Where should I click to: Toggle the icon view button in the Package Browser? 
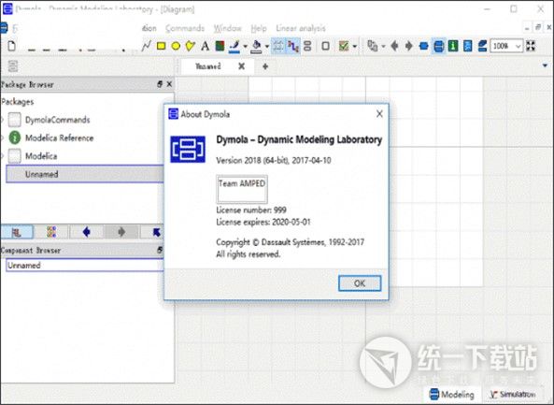coord(51,232)
